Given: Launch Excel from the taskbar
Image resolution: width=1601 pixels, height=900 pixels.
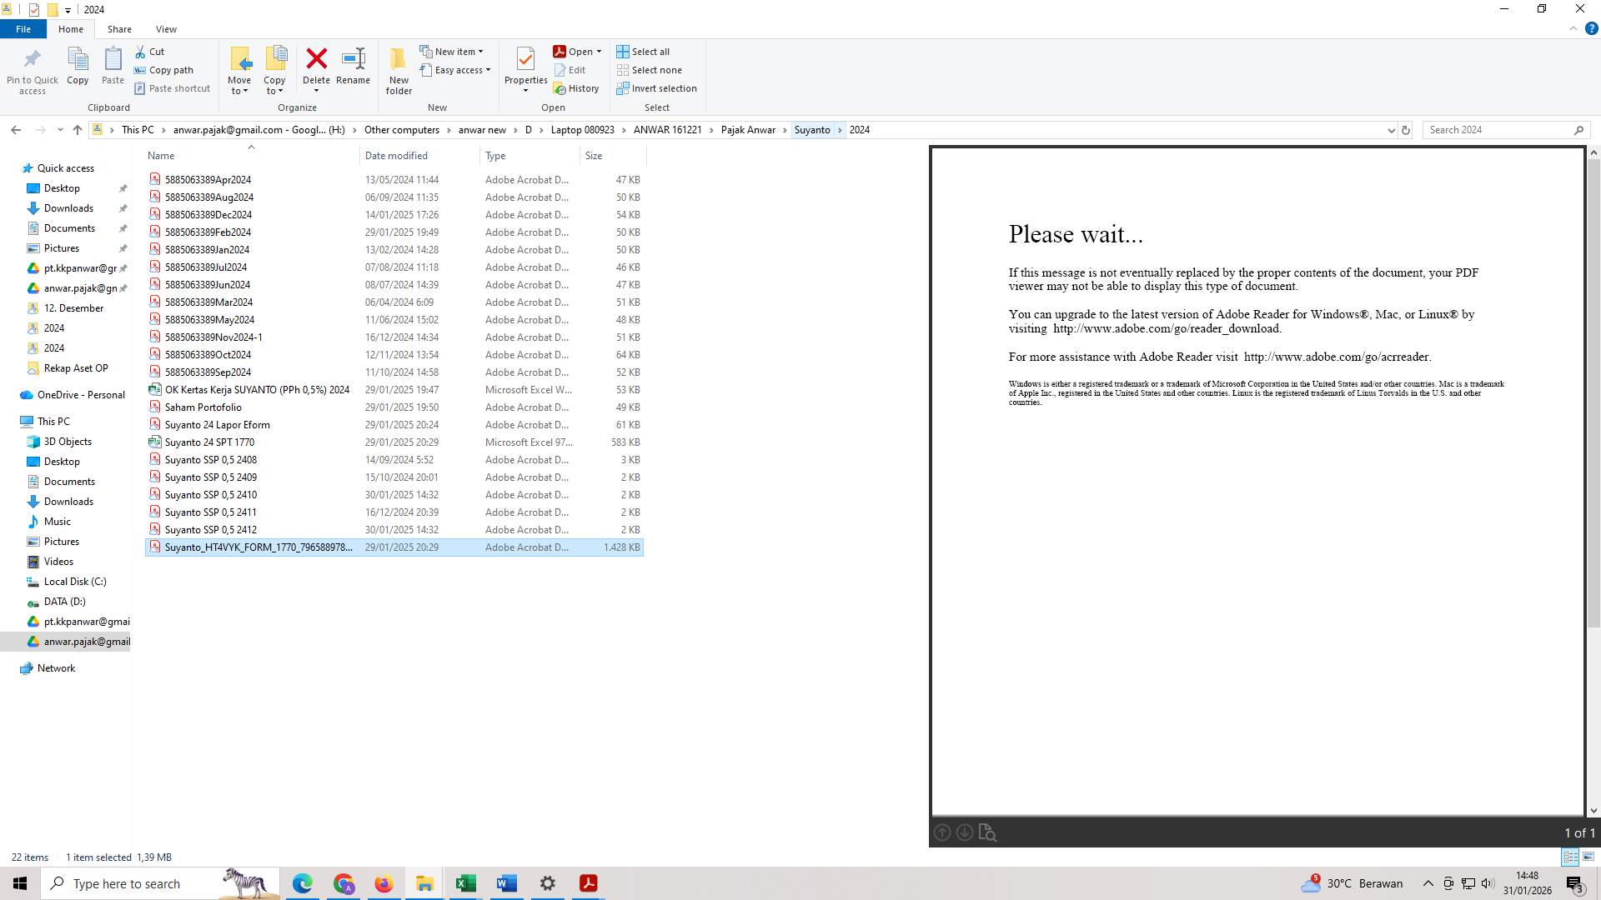Looking at the screenshot, I should coord(465,882).
